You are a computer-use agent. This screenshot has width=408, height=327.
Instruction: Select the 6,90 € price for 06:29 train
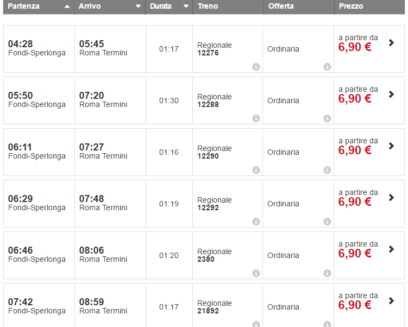(355, 202)
